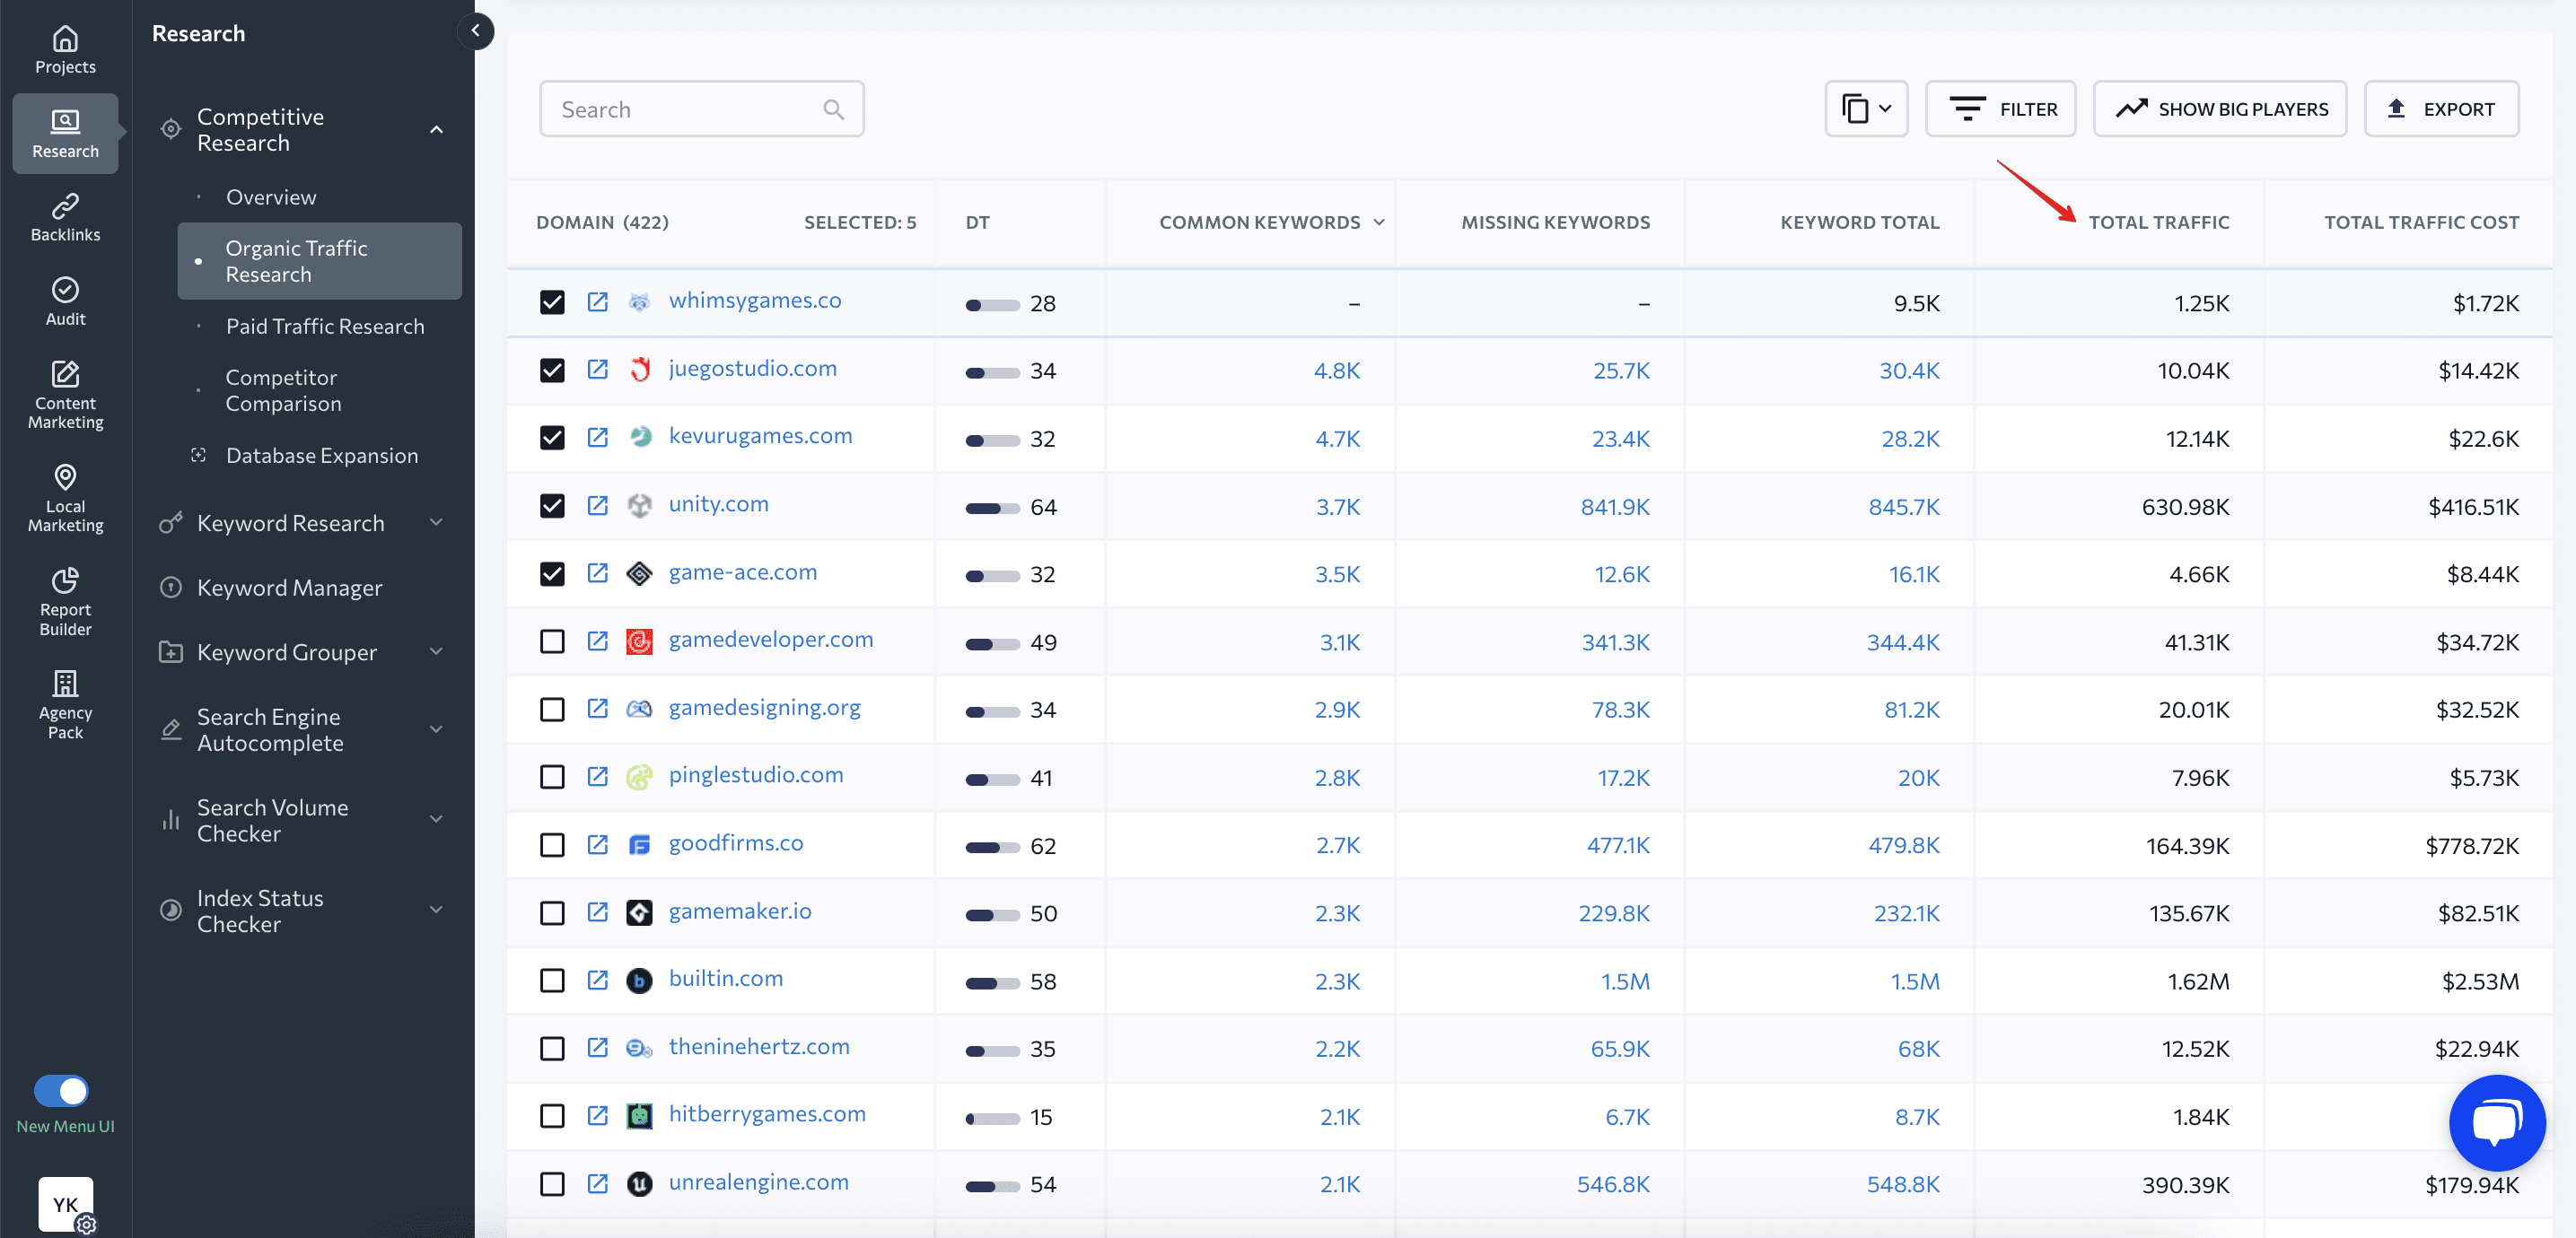
Task: Expand the Keyword Grouper menu
Action: tap(436, 651)
